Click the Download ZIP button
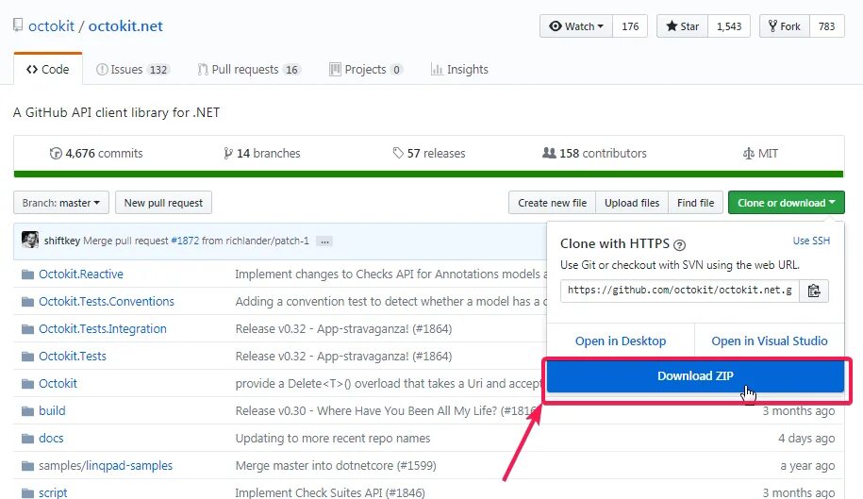 pos(695,375)
